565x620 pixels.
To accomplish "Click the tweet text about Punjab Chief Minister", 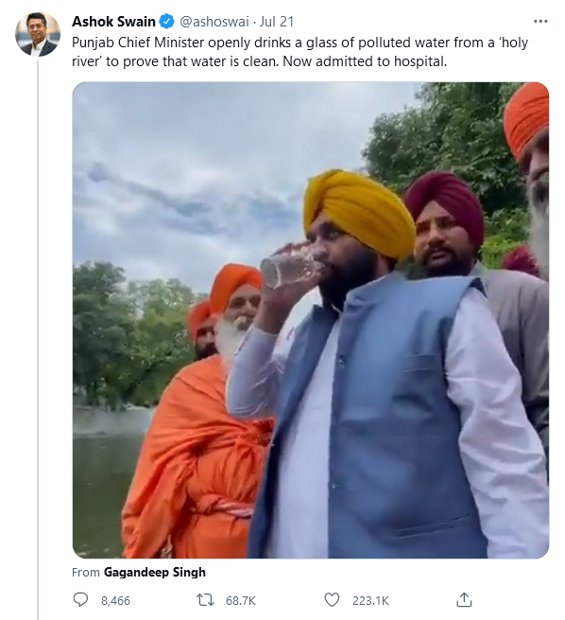I will click(300, 52).
